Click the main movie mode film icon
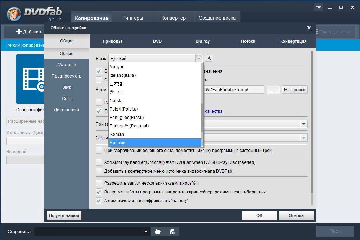 click(x=30, y=79)
